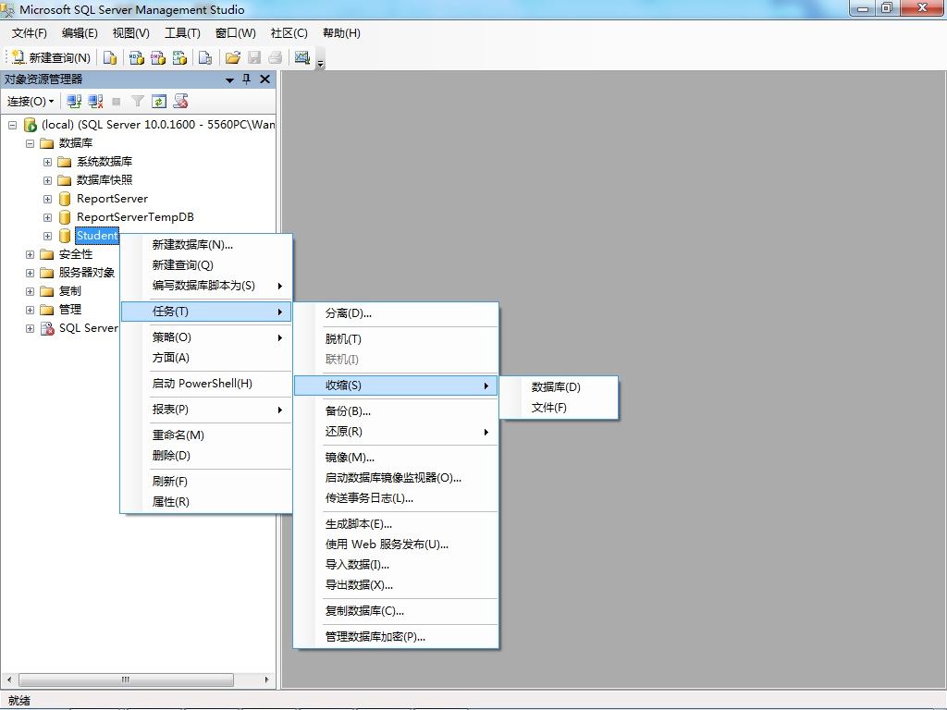The height and width of the screenshot is (710, 947).
Task: Click the SQL Server Compact query icon
Action: tap(205, 57)
